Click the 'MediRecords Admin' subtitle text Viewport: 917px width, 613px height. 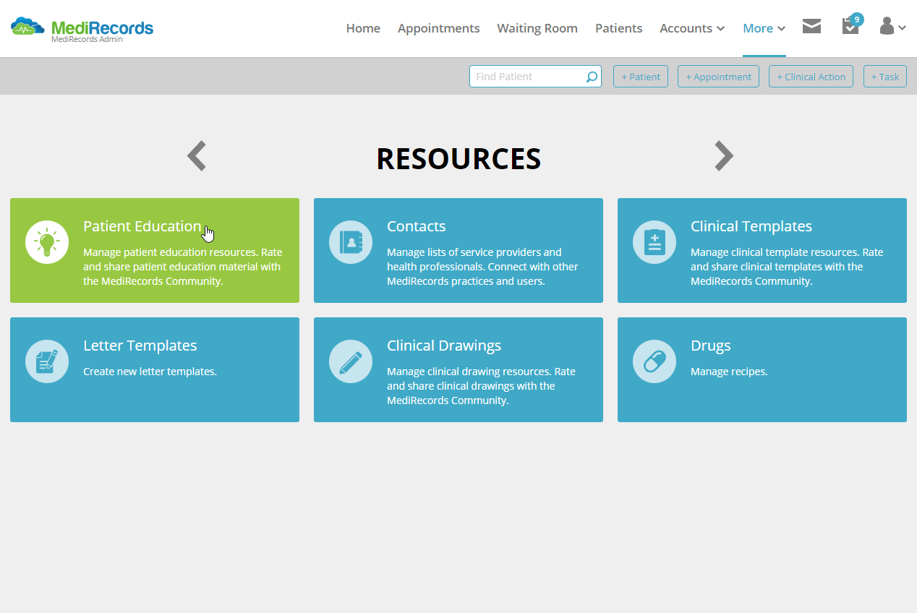tap(87, 39)
